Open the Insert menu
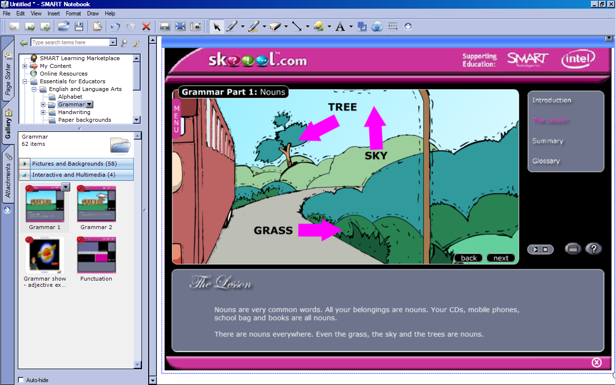Viewport: 616px width, 385px height. (54, 13)
